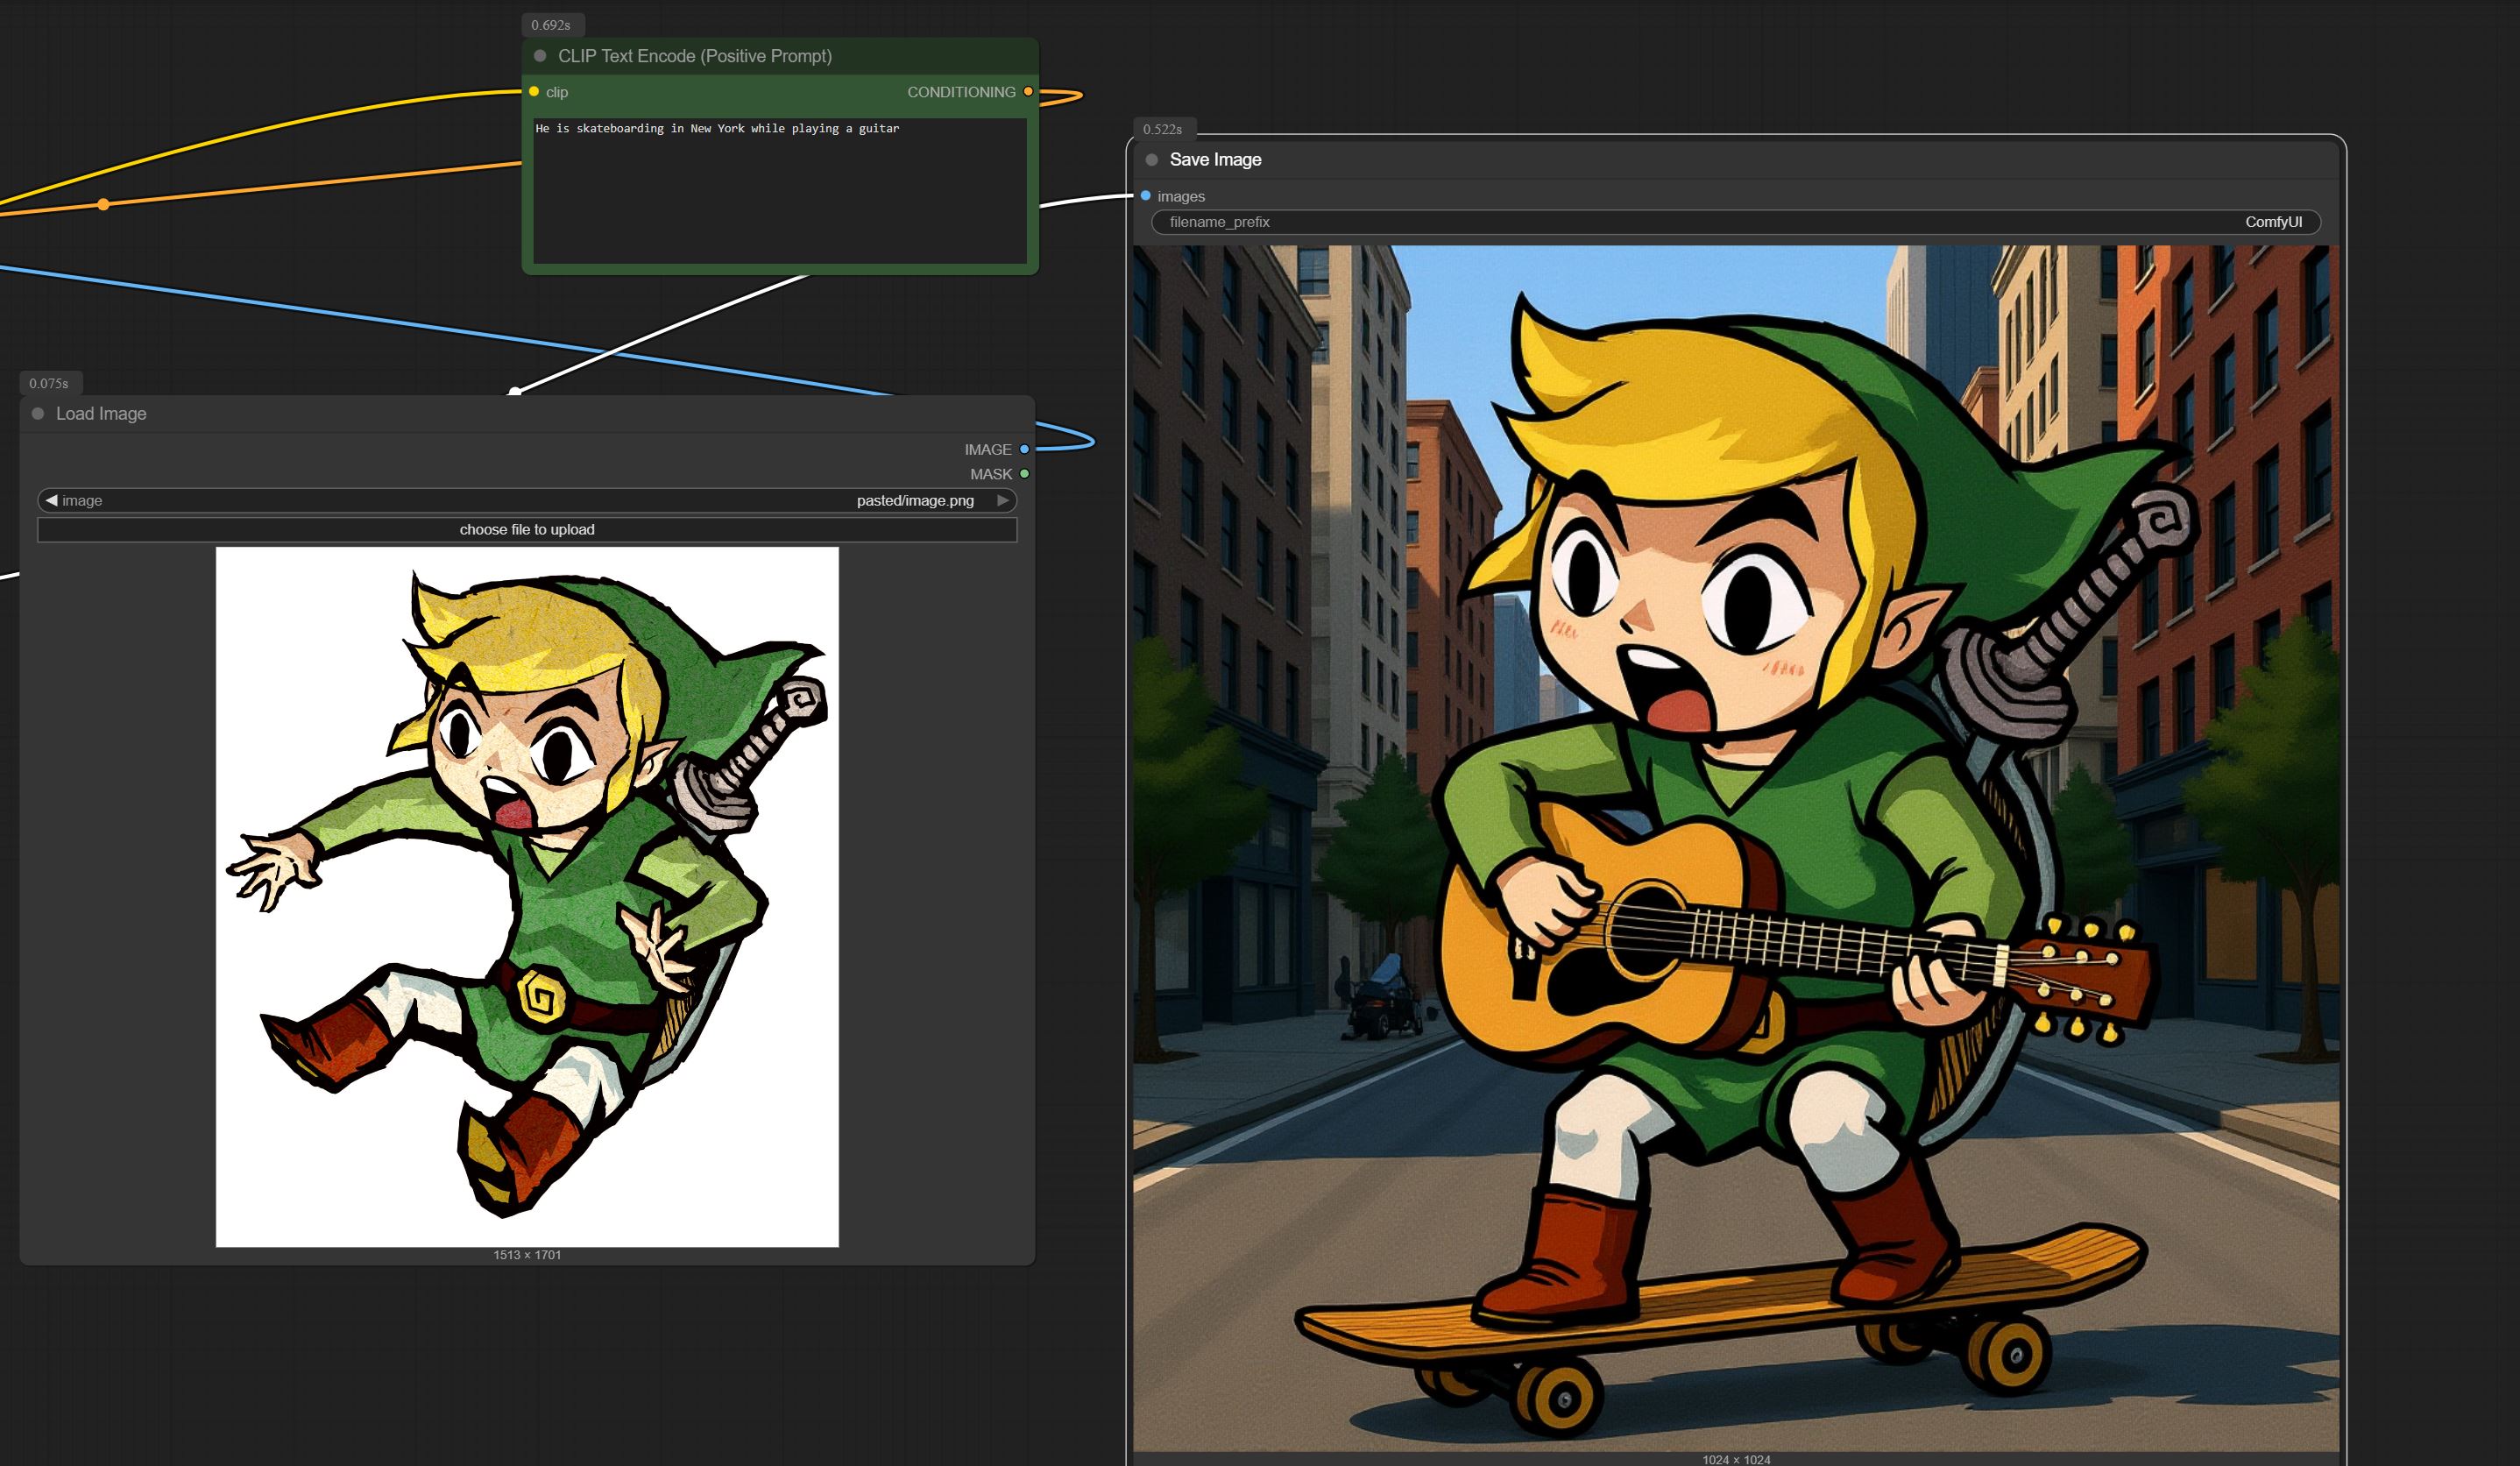Click the IMAGE output socket on Load Image

pyautogui.click(x=1024, y=450)
